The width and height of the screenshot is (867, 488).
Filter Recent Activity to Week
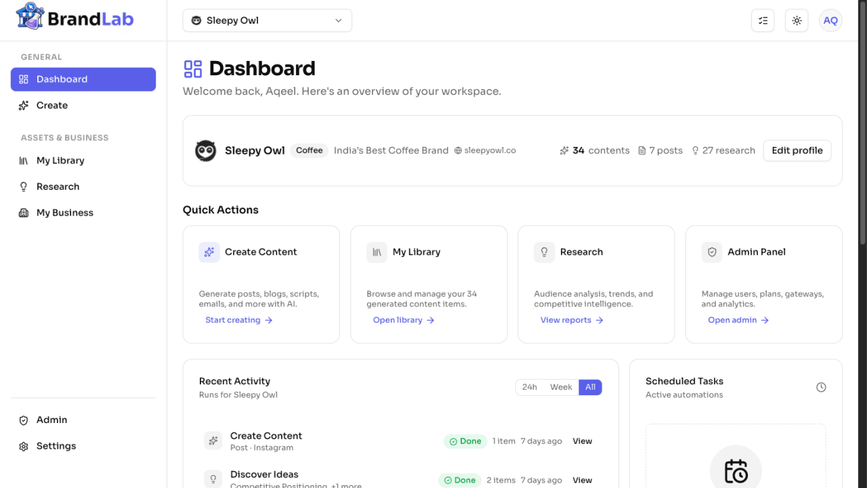561,387
